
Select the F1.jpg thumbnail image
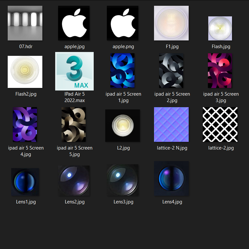[x=171, y=23]
